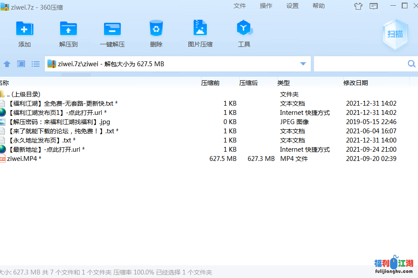The image size is (418, 278).
Task: Expand the archive path dropdown arrow
Action: coord(303,64)
